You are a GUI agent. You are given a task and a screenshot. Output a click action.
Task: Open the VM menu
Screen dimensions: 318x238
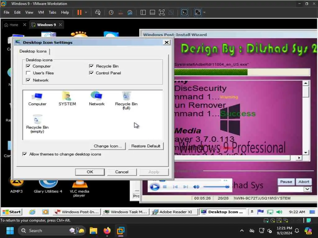[x=41, y=12]
